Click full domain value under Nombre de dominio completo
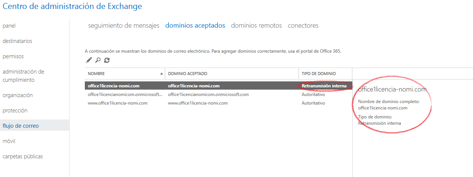This screenshot has height=177, width=473. pos(383,108)
